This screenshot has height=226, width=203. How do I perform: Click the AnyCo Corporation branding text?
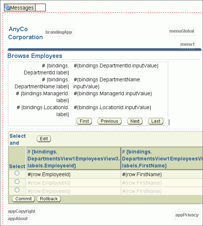[x=25, y=33]
